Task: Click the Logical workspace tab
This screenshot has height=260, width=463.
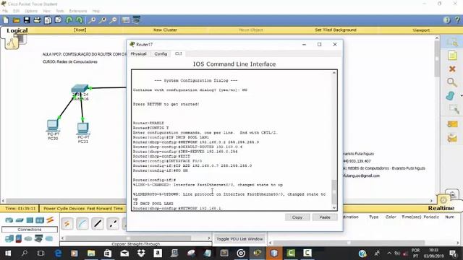Action: [x=17, y=30]
